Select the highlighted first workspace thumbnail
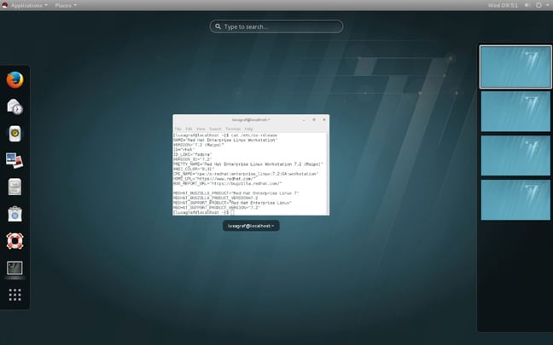 pyautogui.click(x=515, y=67)
